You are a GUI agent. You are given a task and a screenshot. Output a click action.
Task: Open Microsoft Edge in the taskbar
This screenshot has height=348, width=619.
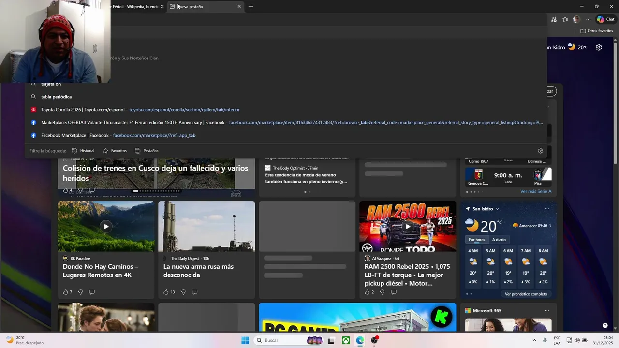[x=360, y=340]
